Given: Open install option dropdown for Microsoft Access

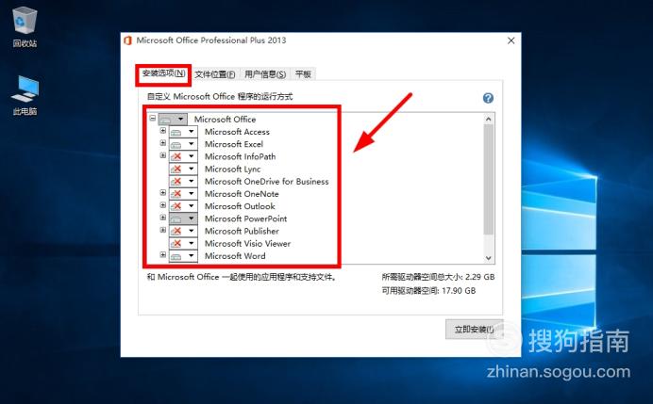Looking at the screenshot, I should [192, 132].
